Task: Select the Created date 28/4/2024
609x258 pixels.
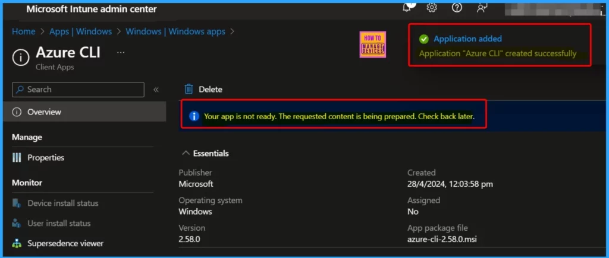Action: [450, 184]
